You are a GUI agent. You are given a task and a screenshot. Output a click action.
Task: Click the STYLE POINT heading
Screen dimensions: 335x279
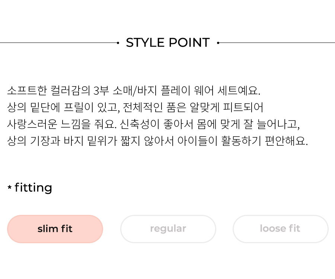(168, 43)
